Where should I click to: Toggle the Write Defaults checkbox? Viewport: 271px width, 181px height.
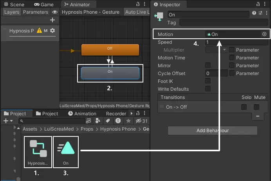tap(208, 89)
